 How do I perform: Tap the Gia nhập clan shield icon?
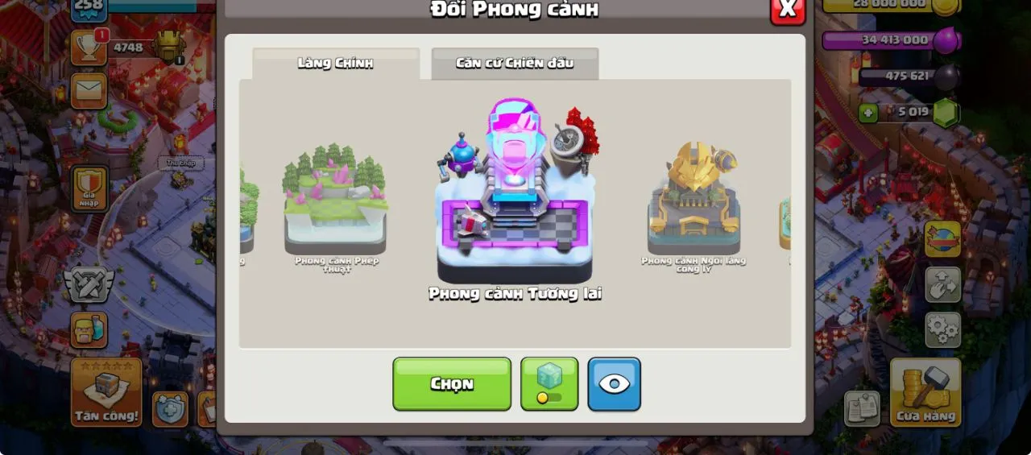pyautogui.click(x=89, y=189)
